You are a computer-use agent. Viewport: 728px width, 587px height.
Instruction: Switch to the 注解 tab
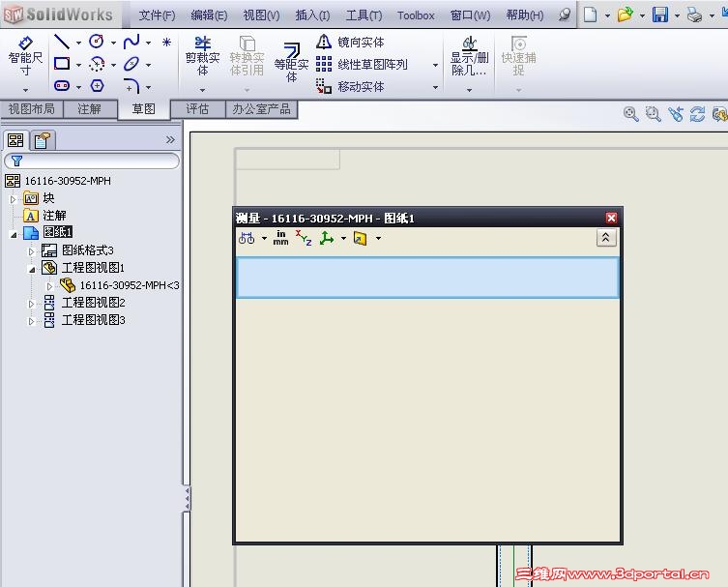coord(89,108)
